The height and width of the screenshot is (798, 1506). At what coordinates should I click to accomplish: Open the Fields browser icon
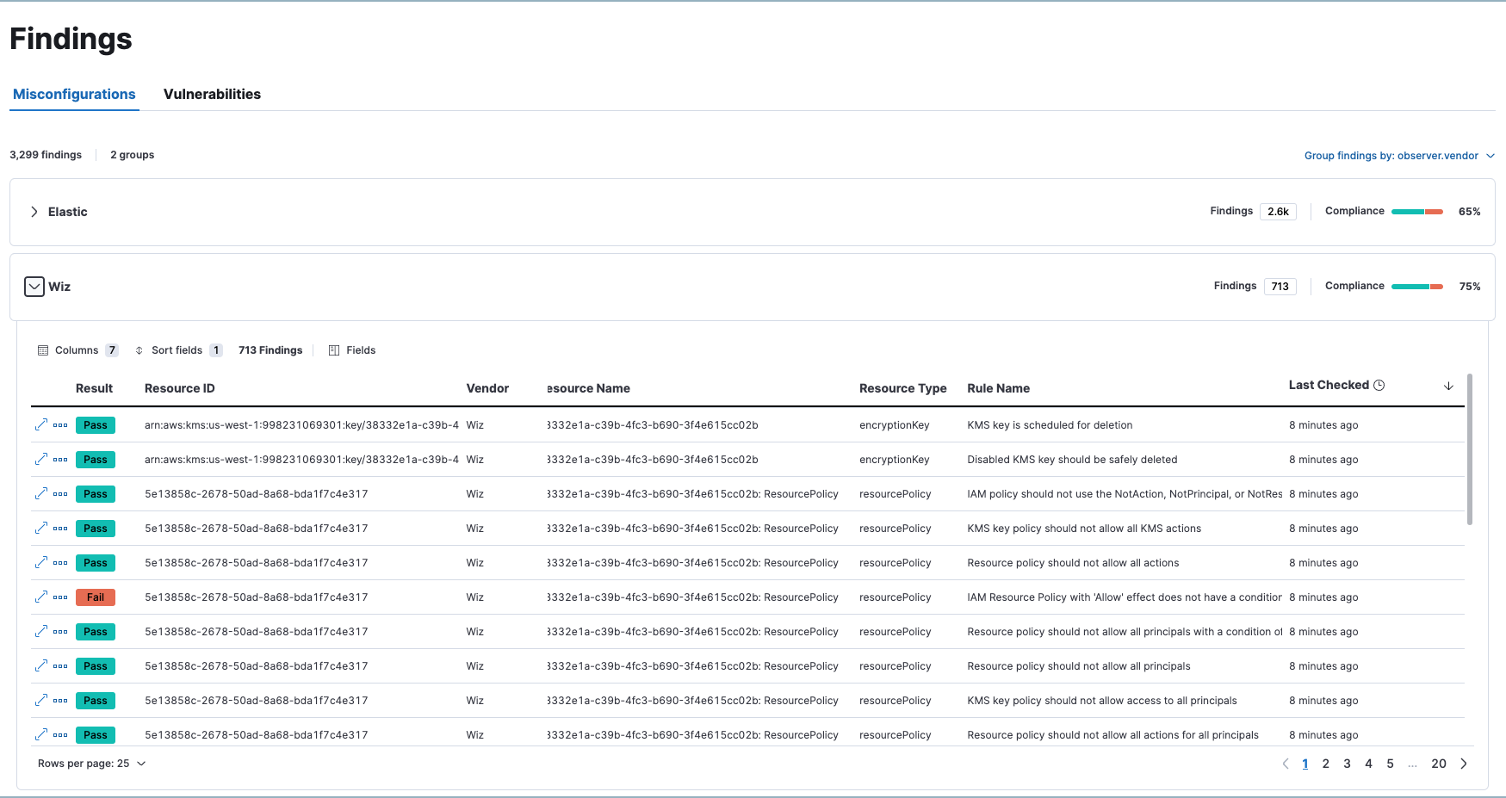click(332, 350)
